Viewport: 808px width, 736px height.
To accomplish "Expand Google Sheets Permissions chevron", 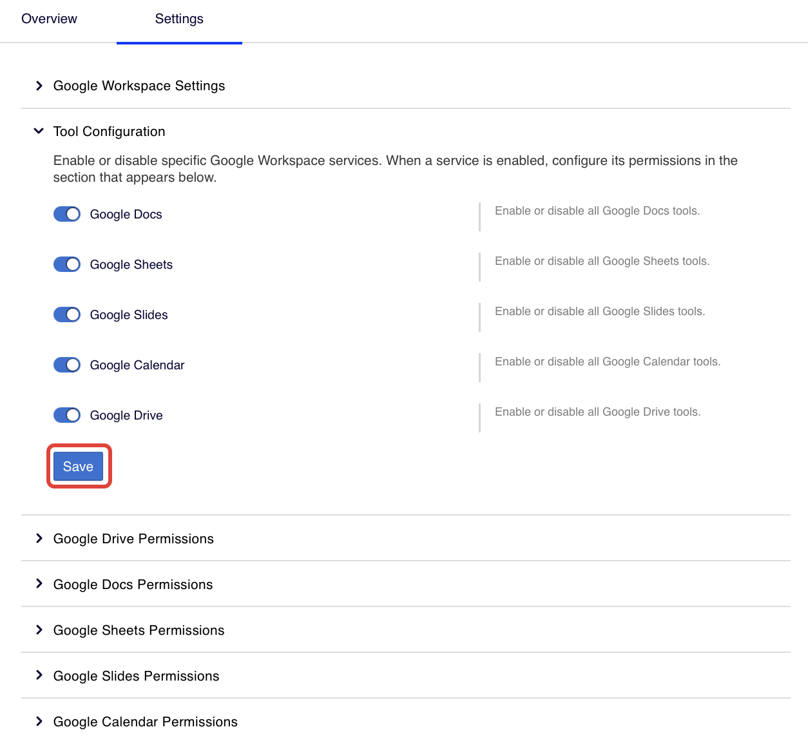I will [39, 630].
